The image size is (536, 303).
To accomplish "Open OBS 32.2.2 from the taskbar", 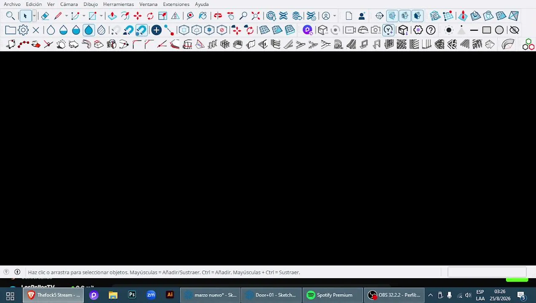I will point(394,295).
